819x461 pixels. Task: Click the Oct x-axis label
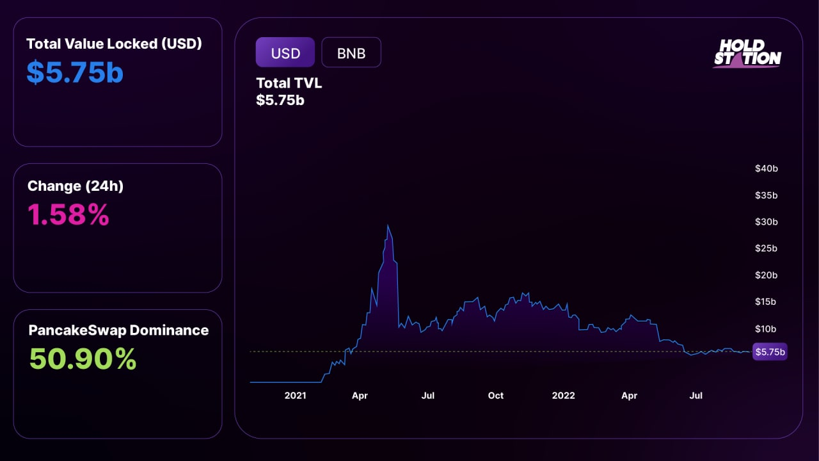[496, 396]
